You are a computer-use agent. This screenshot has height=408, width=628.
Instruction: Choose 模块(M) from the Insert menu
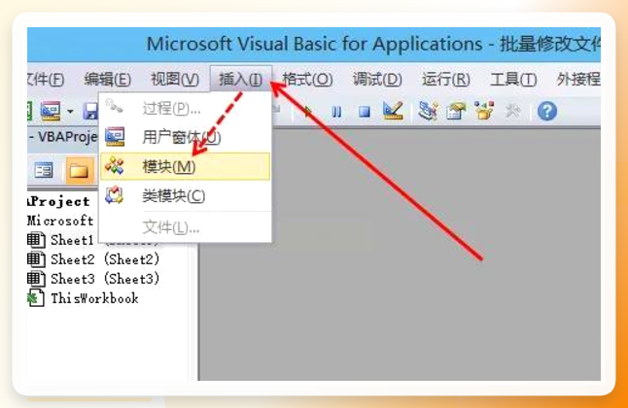point(185,166)
